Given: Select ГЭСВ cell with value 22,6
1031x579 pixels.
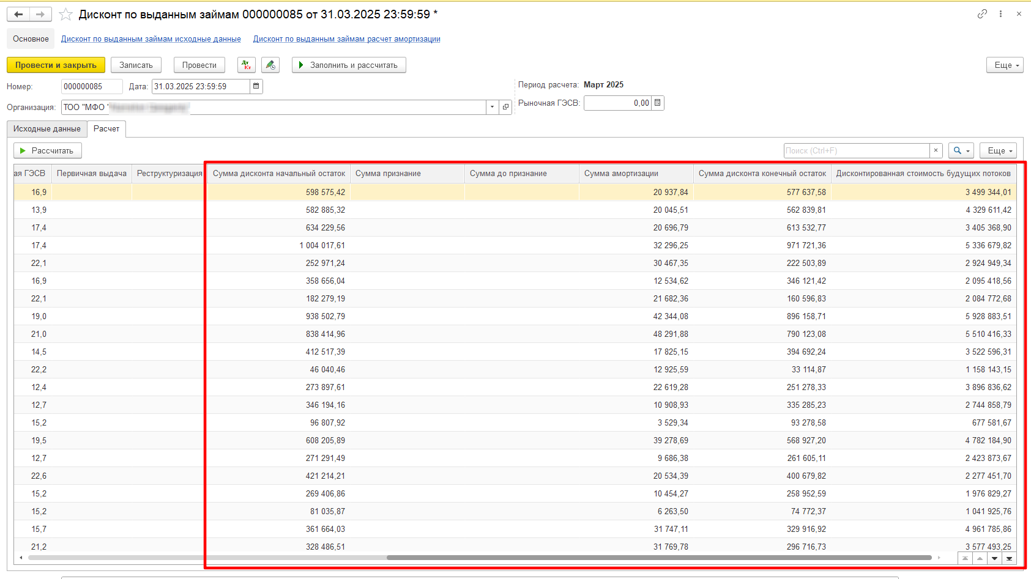Looking at the screenshot, I should click(x=33, y=476).
